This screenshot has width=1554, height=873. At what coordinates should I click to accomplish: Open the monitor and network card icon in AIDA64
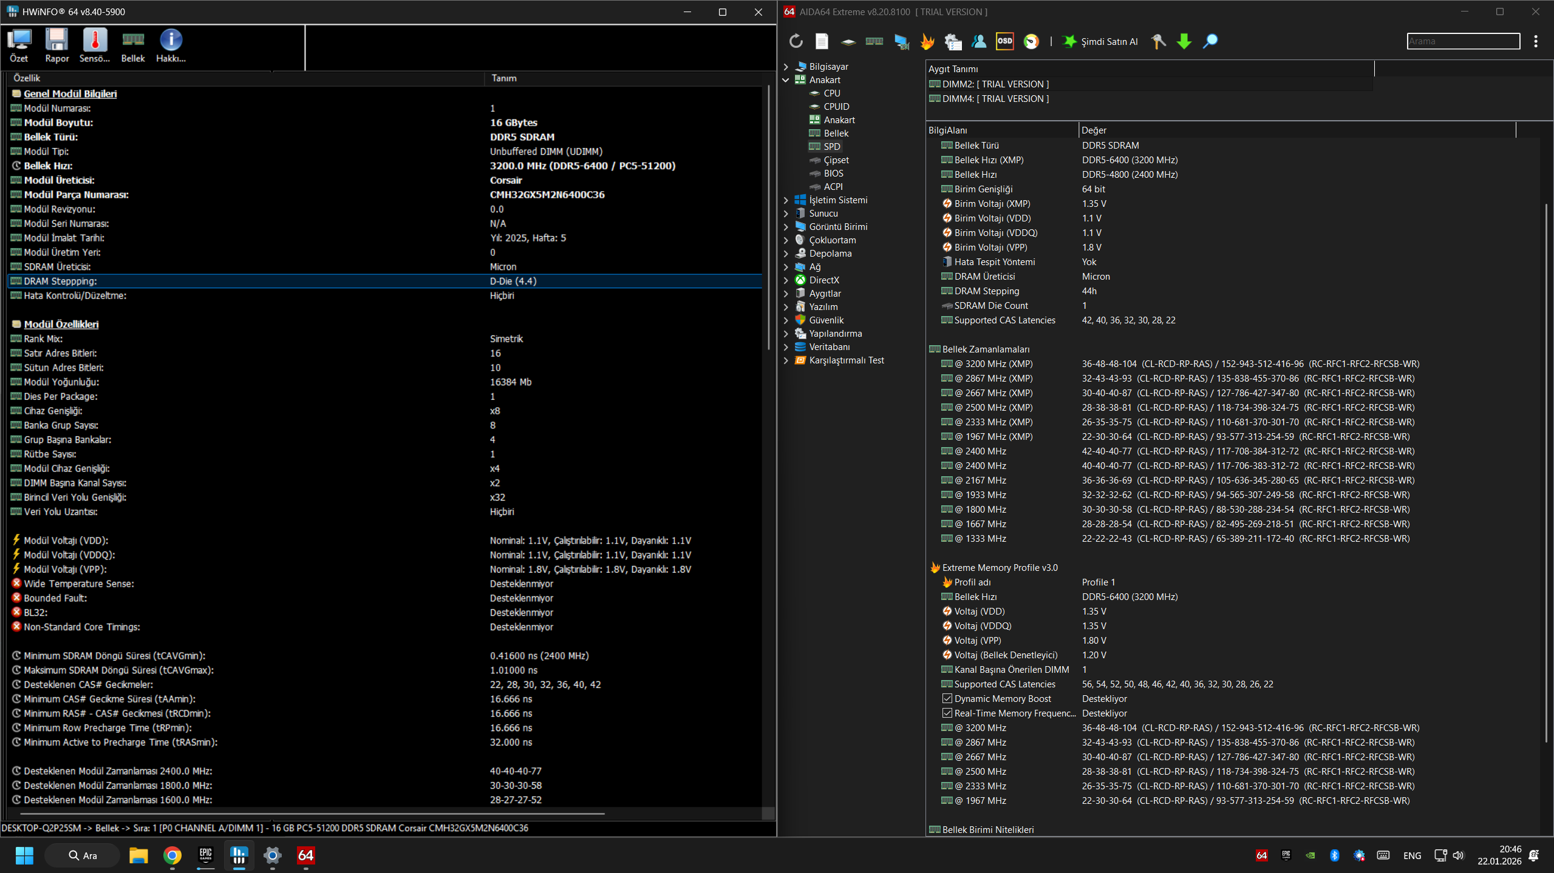901,41
